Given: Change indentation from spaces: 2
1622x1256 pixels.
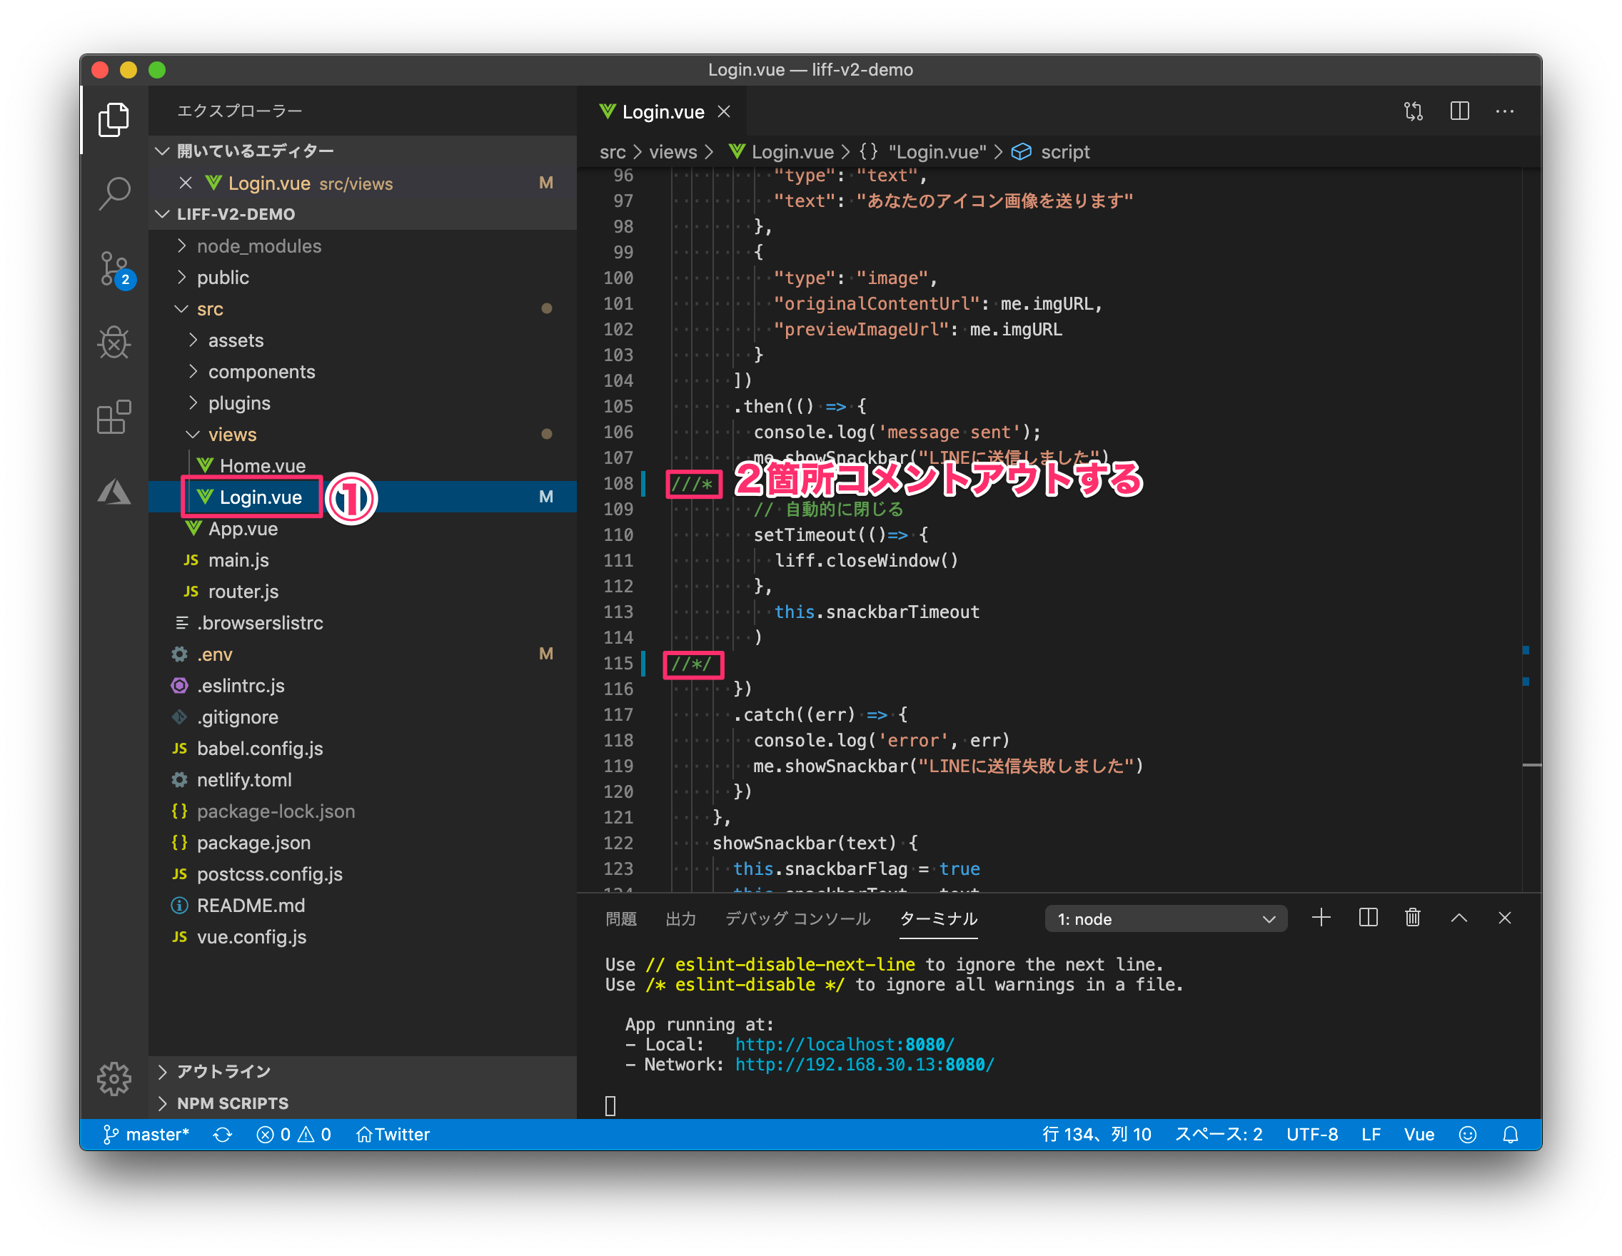Looking at the screenshot, I should pyautogui.click(x=1218, y=1134).
